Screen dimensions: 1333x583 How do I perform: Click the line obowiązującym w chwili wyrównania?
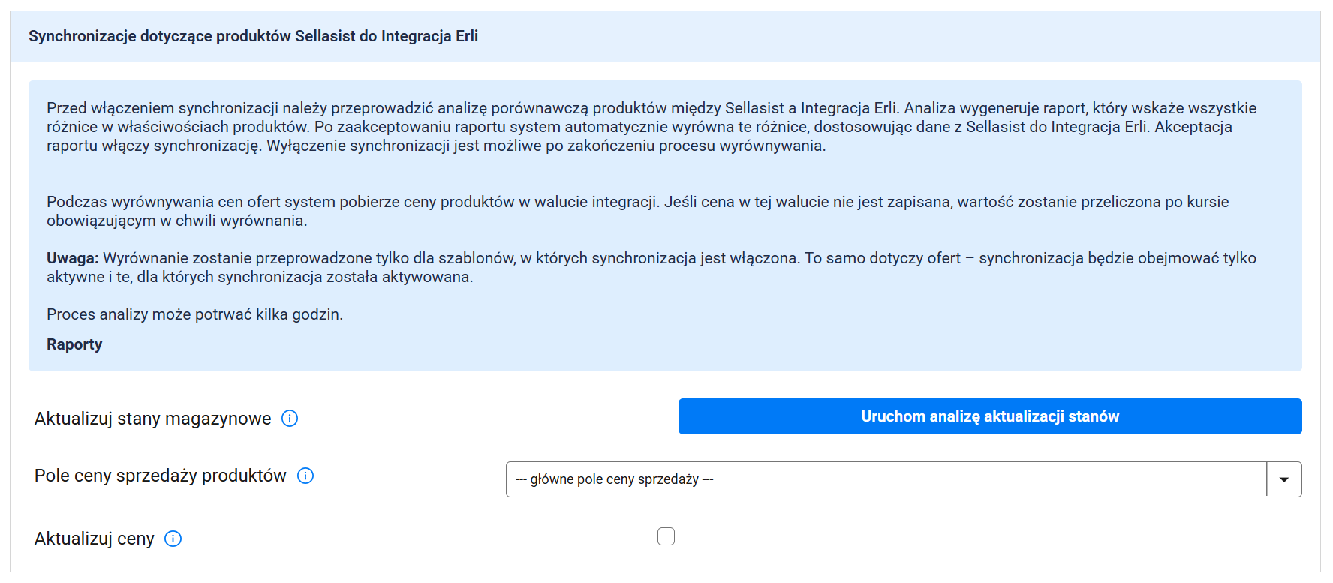177,221
